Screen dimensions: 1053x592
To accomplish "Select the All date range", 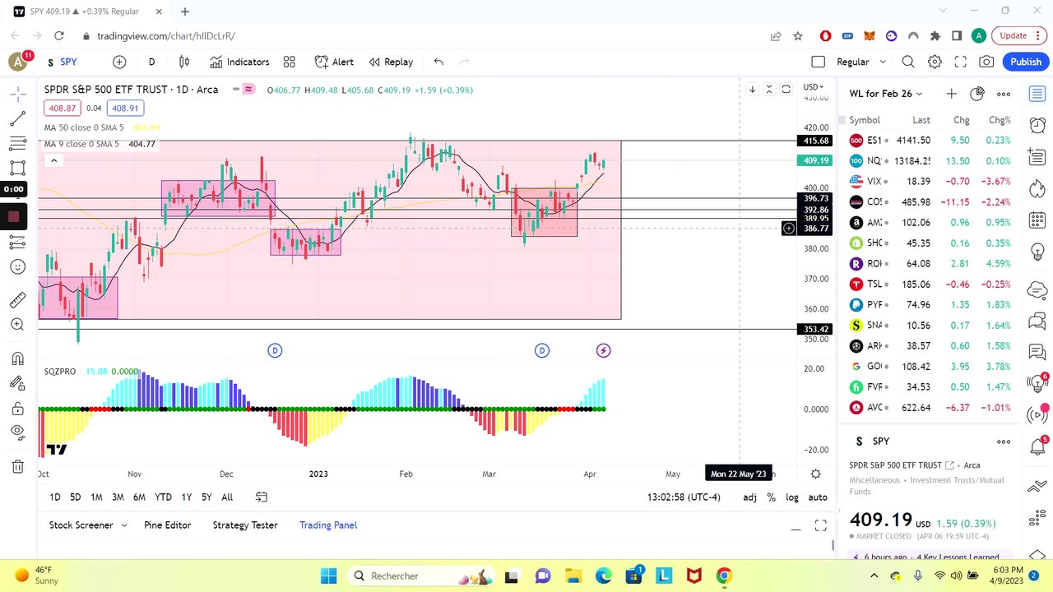I will pos(227,497).
